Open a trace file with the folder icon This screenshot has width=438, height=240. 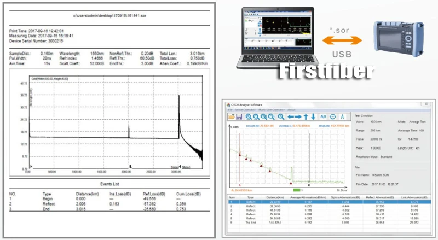231,116
